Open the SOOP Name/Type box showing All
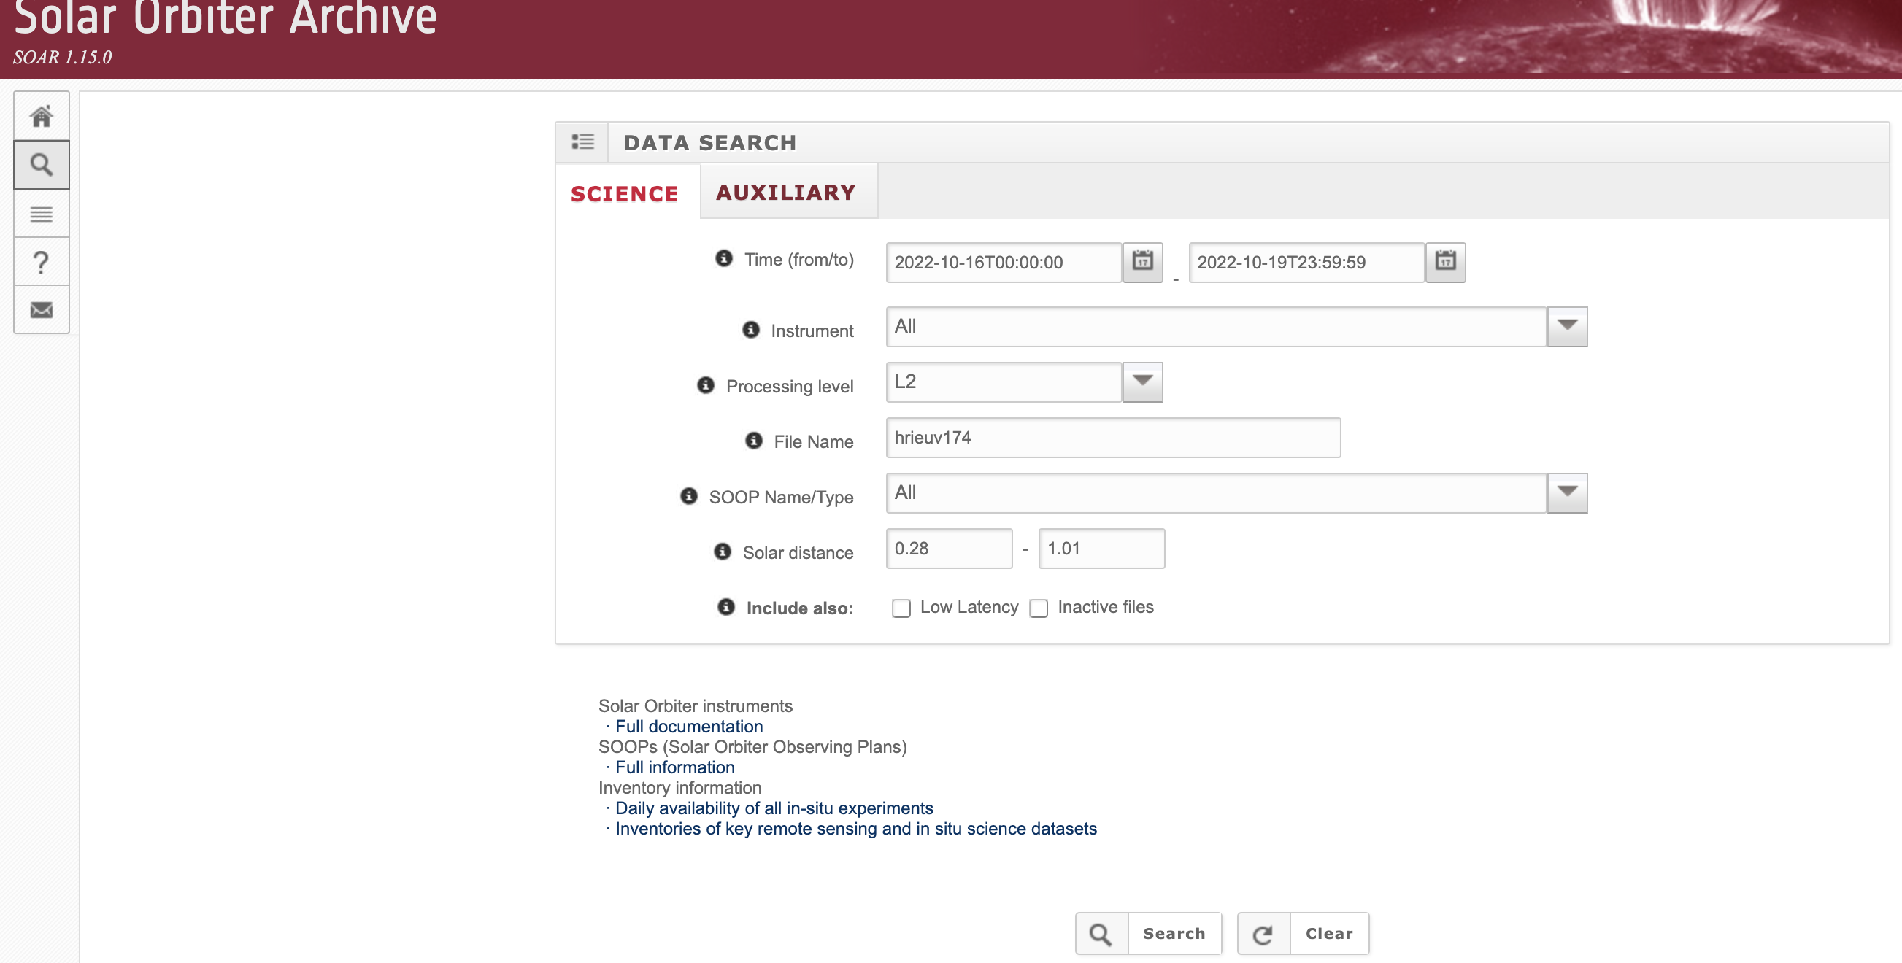The height and width of the screenshot is (963, 1902). pos(1216,492)
